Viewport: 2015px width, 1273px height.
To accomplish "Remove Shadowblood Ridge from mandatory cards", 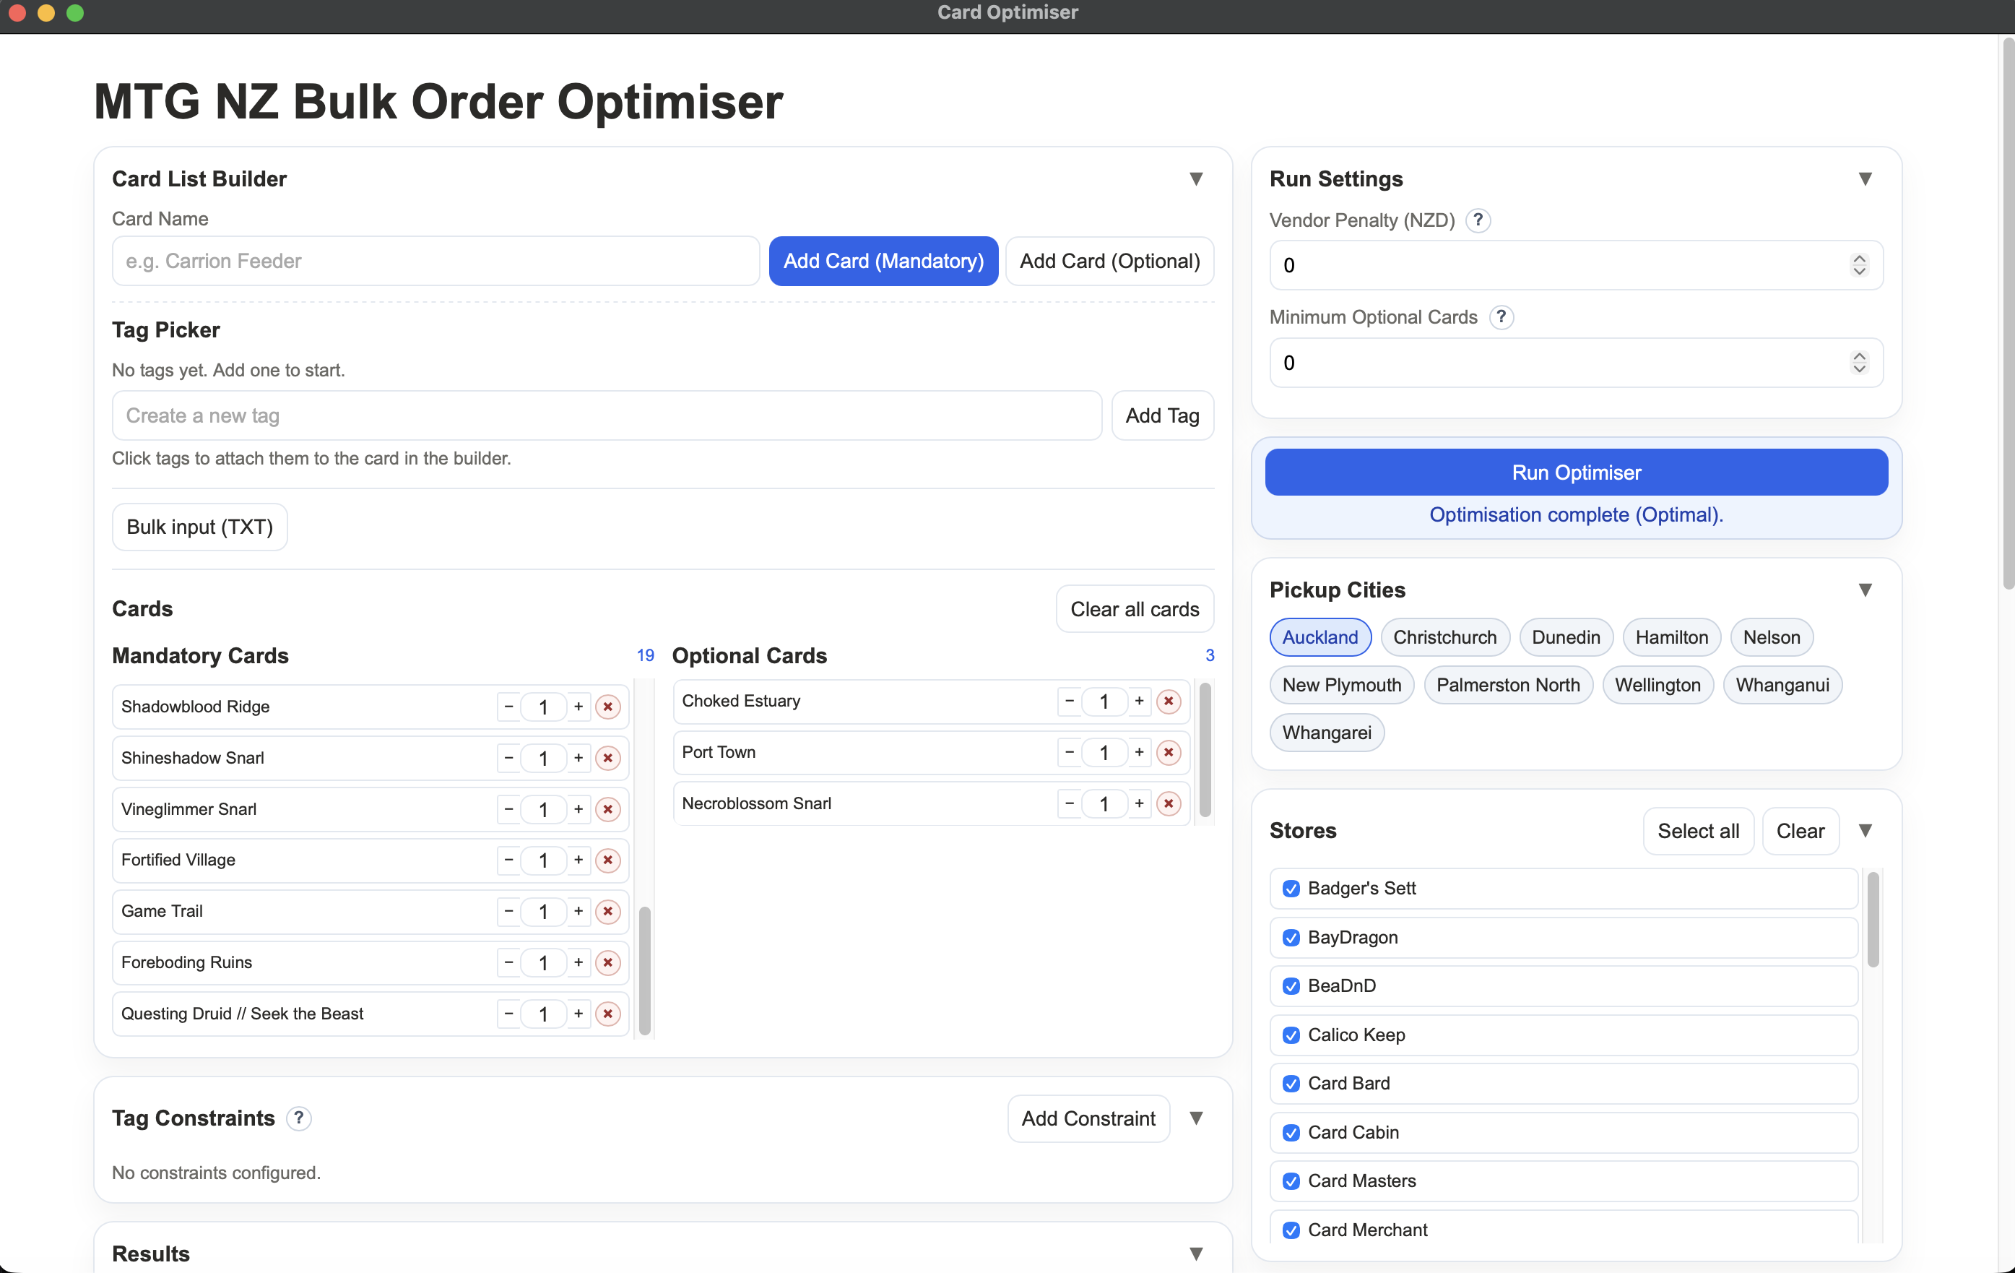I will 608,707.
